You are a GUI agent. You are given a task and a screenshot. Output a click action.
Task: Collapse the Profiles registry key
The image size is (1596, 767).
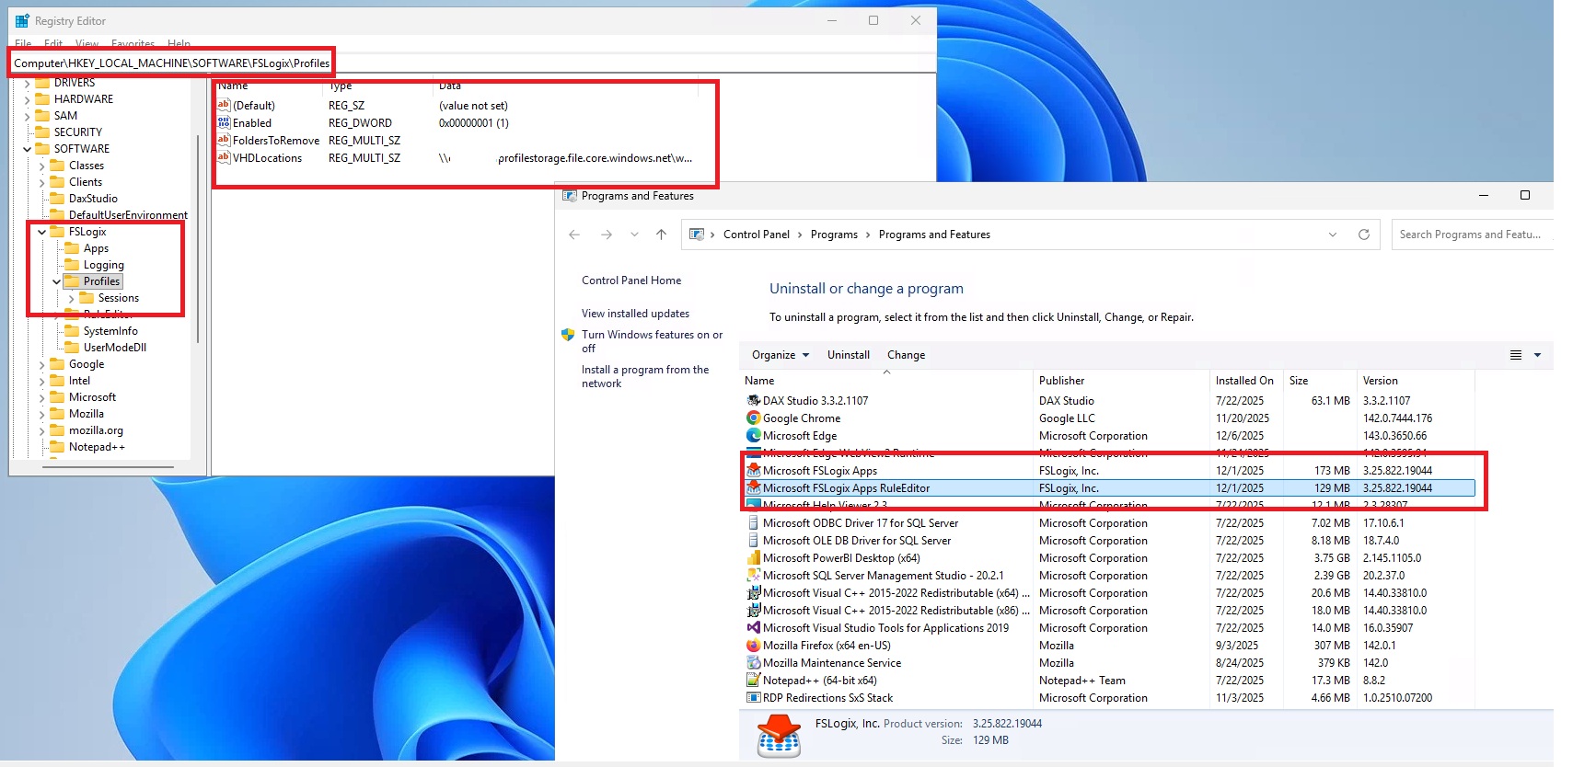(x=56, y=281)
